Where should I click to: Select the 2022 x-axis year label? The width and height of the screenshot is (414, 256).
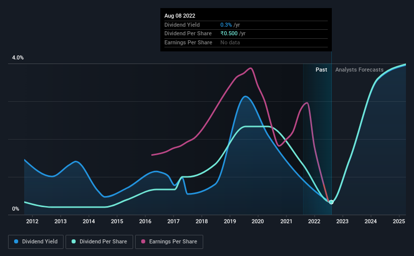(314, 221)
